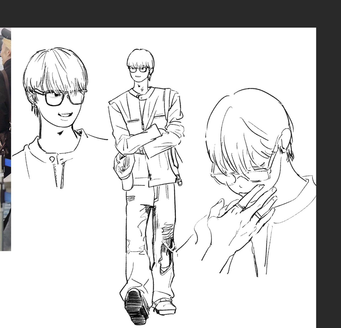This screenshot has width=341, height=328.
Task: Click the smiling portrait sketch with glasses
Action: click(x=60, y=118)
